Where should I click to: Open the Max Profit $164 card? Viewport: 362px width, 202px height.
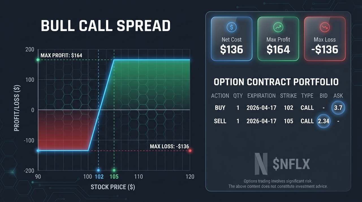278,39
